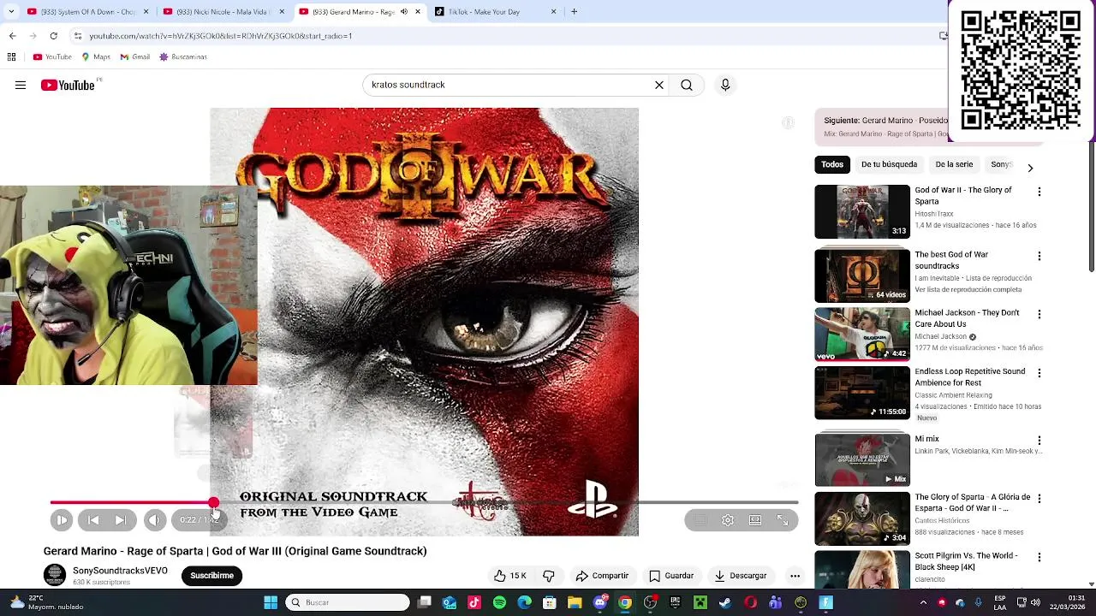Show more filter chips with the arrow
This screenshot has width=1096, height=616.
pos(1030,168)
